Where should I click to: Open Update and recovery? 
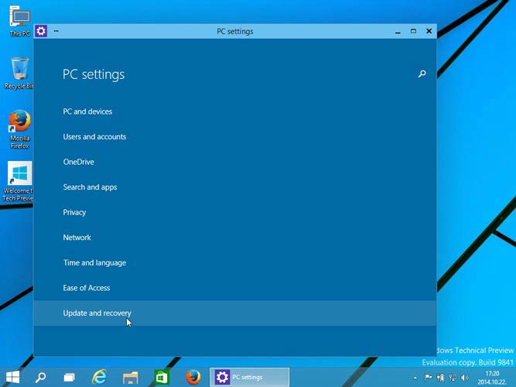point(235,313)
